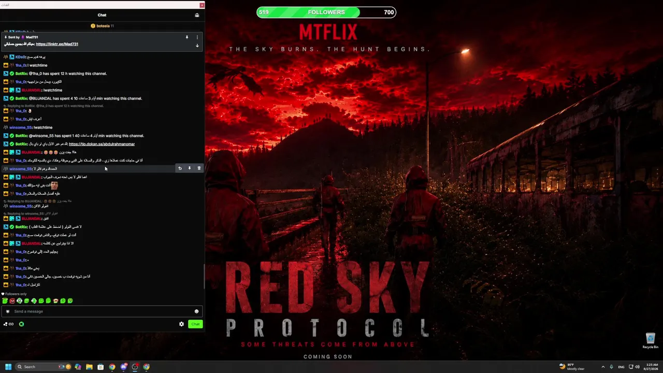663x373 pixels.
Task: Open the Windows Start menu
Action: [x=8, y=367]
